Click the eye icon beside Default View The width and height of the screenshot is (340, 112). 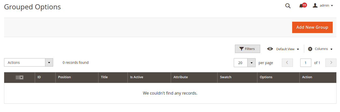(270, 49)
